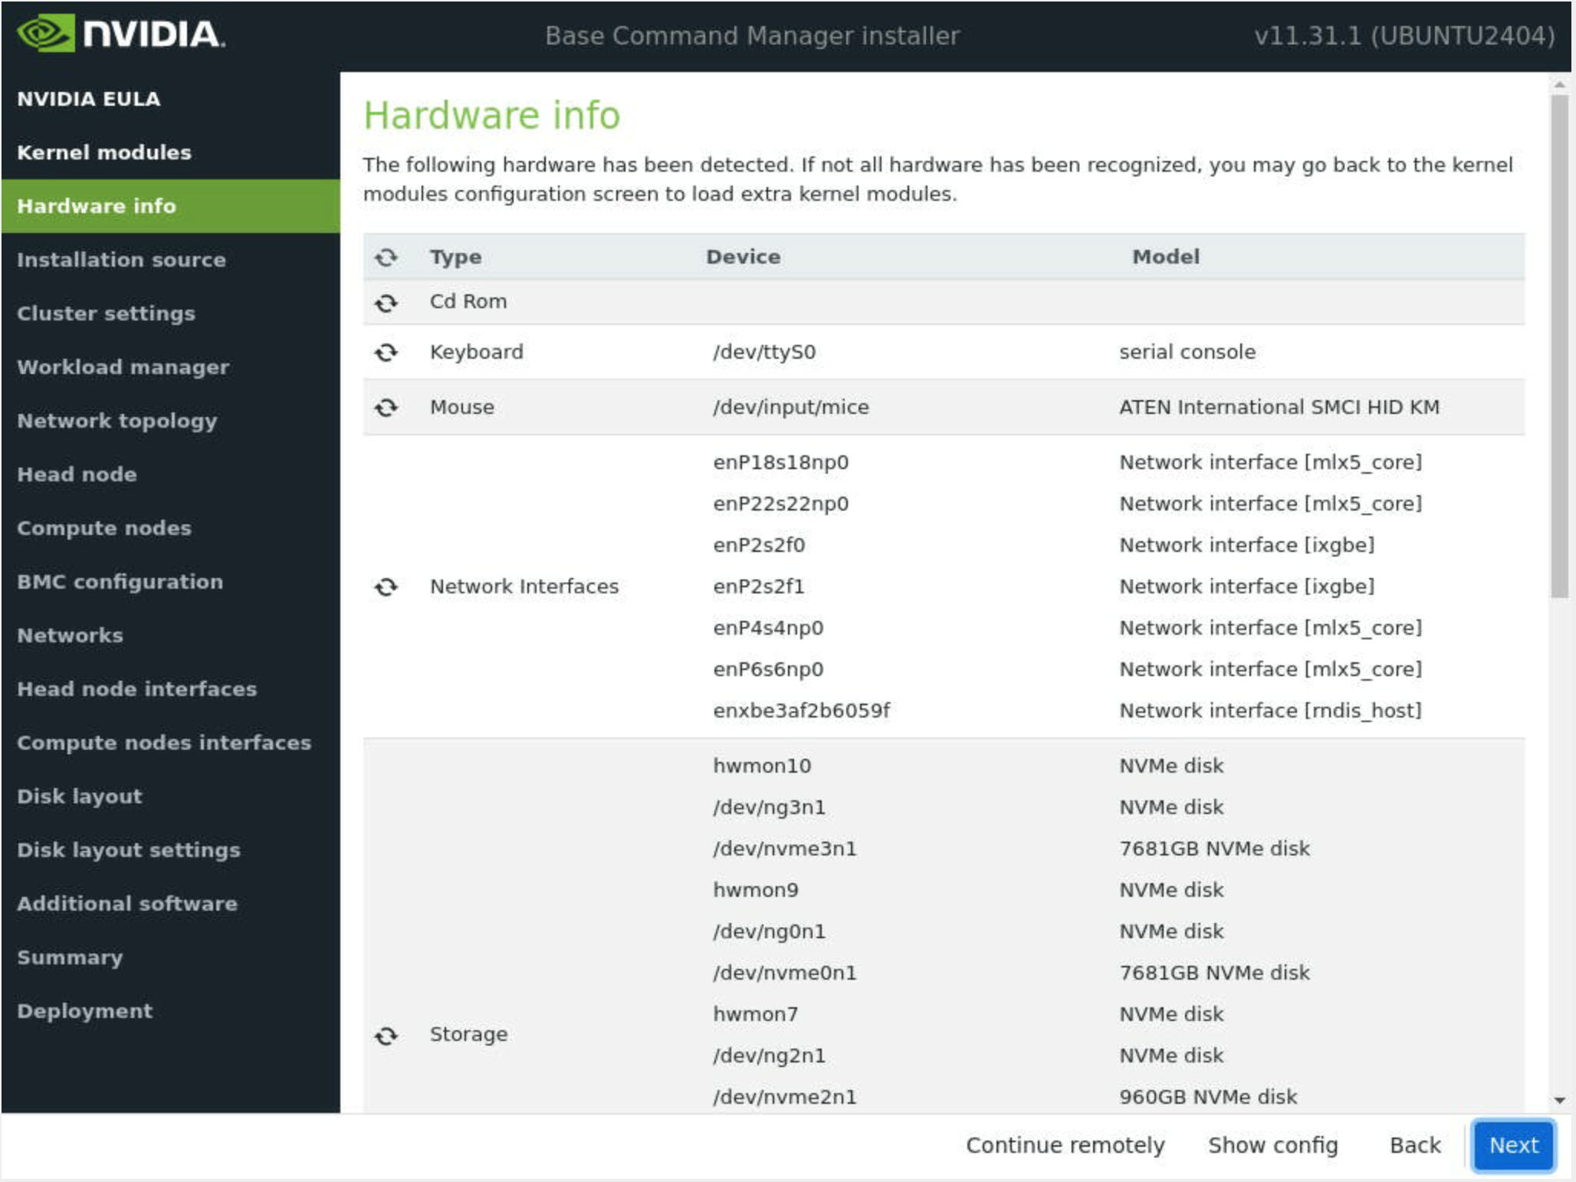Click scrollbar up arrow at top
Viewport: 1576px width, 1182px height.
point(1559,84)
